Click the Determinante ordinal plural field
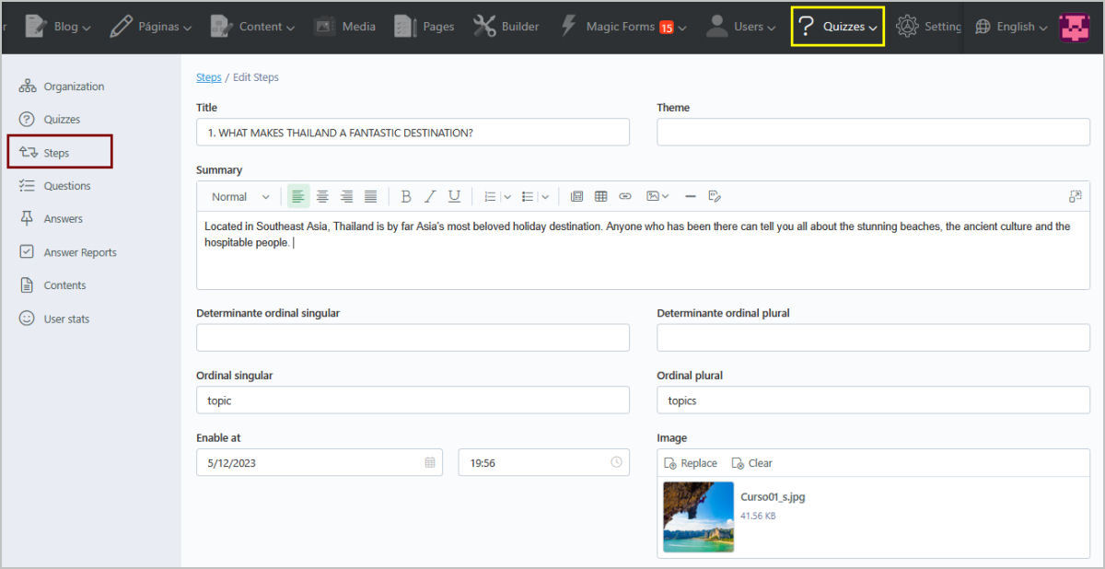 [x=873, y=338]
